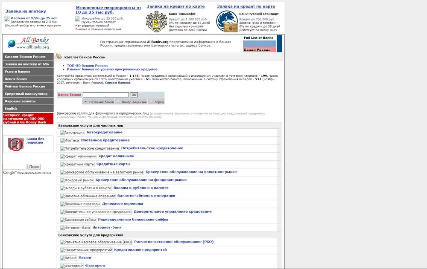Open Мировые валюты menu item
This screenshot has width=427, height=269.
(28, 101)
